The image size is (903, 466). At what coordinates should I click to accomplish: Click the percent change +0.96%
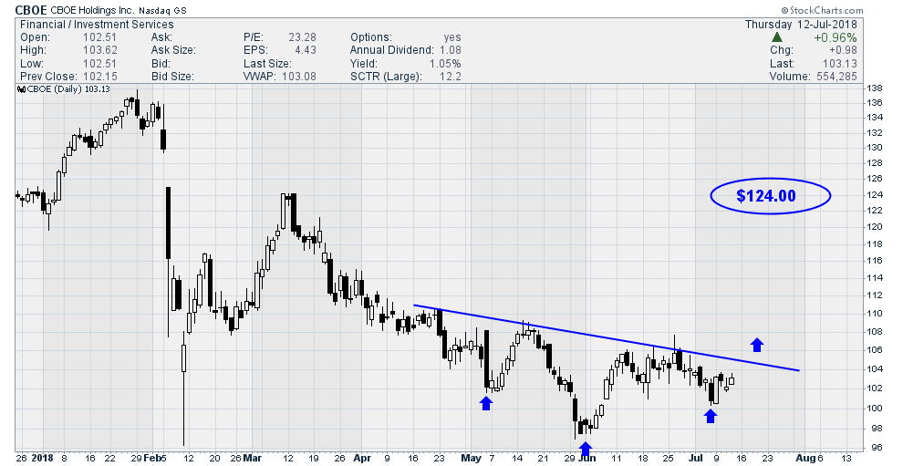point(835,37)
